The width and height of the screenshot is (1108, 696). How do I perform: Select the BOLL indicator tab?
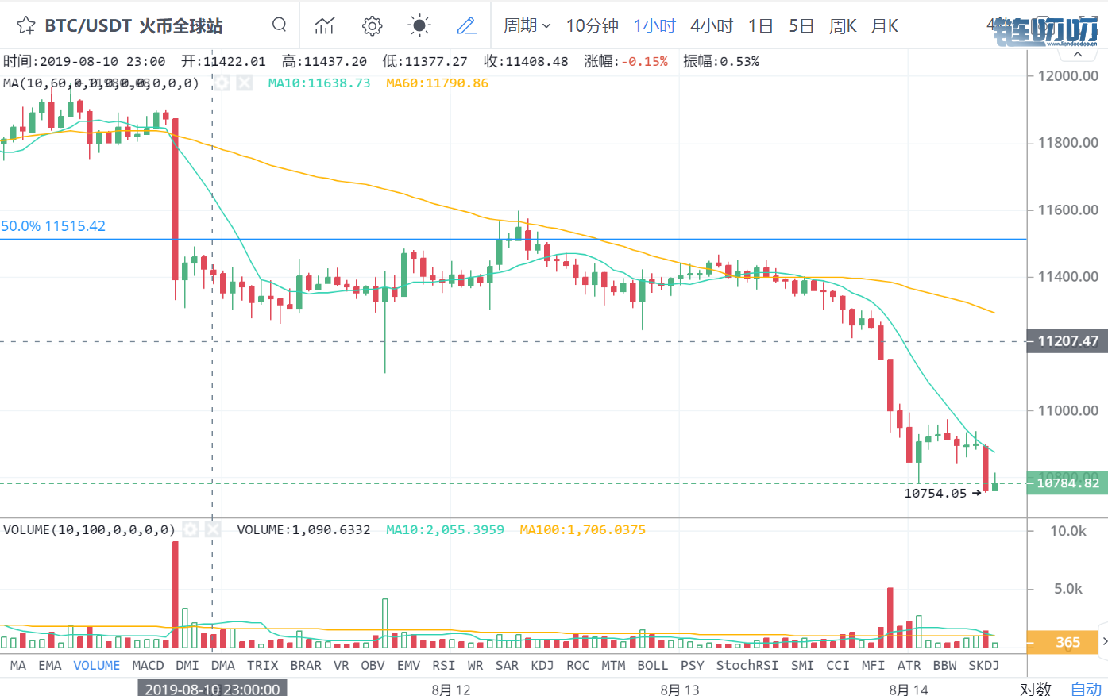[x=653, y=665]
